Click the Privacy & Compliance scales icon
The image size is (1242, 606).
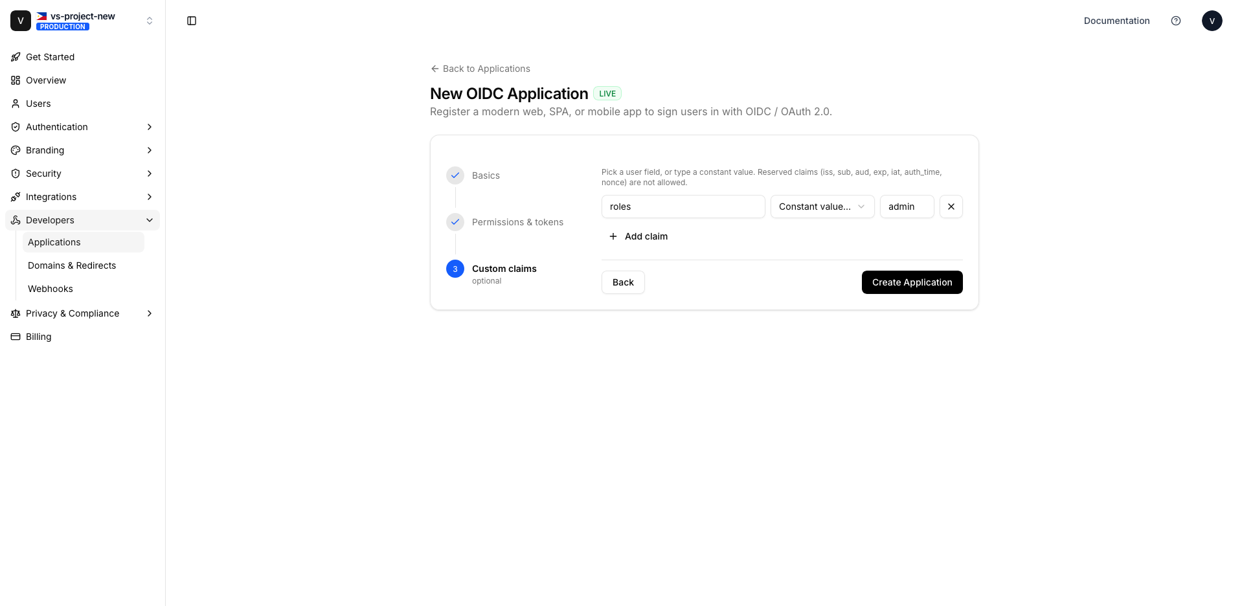click(x=16, y=313)
